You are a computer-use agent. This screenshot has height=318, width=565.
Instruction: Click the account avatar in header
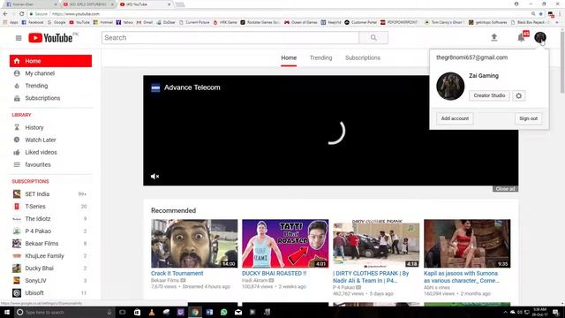pyautogui.click(x=539, y=37)
